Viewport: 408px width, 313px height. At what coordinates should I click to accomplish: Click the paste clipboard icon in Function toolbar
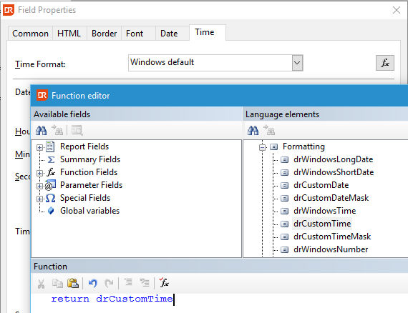73,283
